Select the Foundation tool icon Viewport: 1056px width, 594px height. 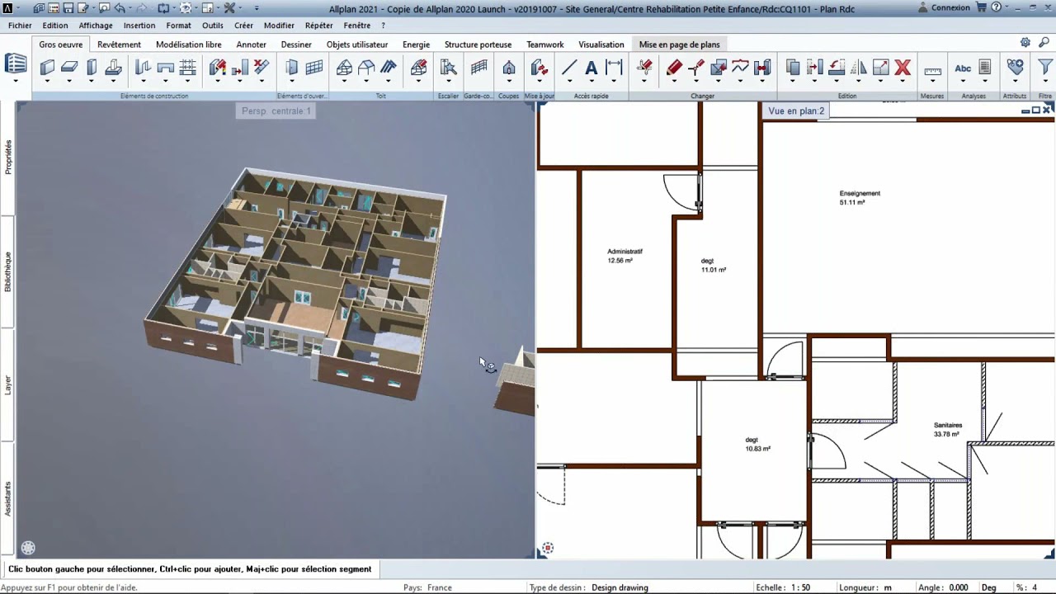pos(114,68)
